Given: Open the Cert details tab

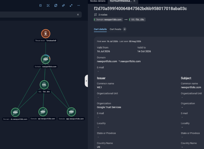Looking at the screenshot, I should (100, 29).
